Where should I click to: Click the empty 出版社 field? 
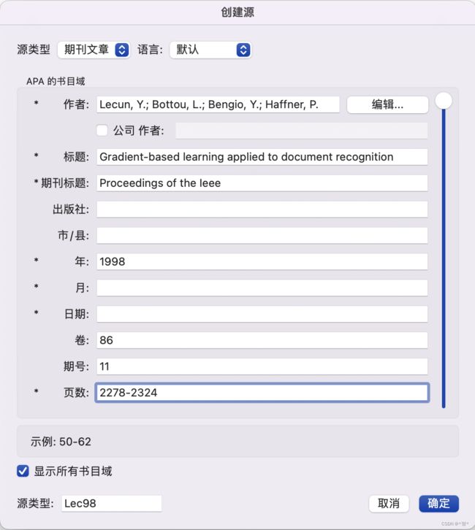tap(262, 210)
